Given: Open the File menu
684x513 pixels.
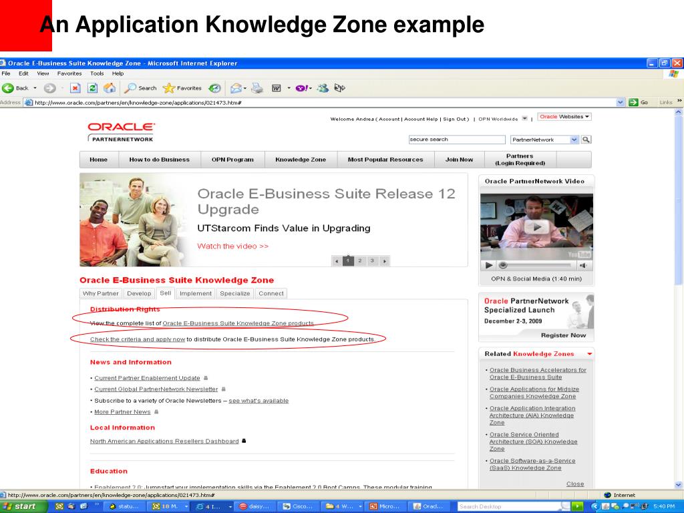Looking at the screenshot, I should pos(6,73).
